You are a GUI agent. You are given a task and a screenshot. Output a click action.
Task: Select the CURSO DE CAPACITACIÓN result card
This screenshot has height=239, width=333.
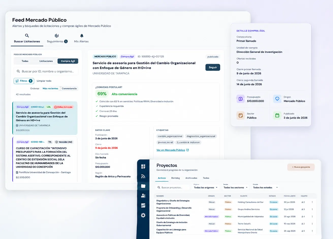click(45, 160)
